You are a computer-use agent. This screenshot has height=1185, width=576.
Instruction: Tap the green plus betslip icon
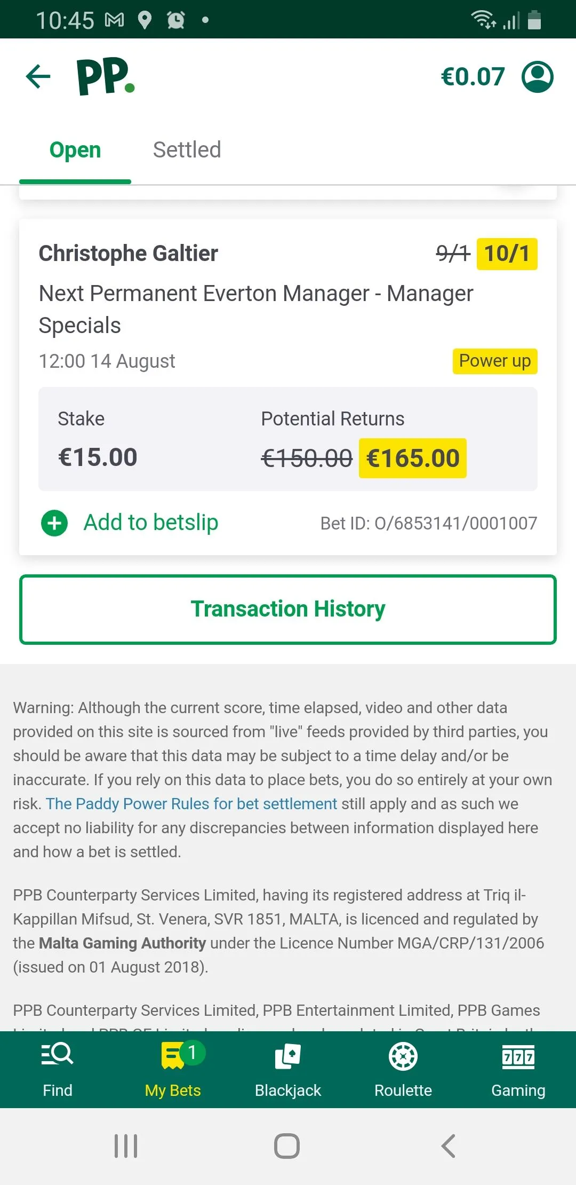point(54,523)
